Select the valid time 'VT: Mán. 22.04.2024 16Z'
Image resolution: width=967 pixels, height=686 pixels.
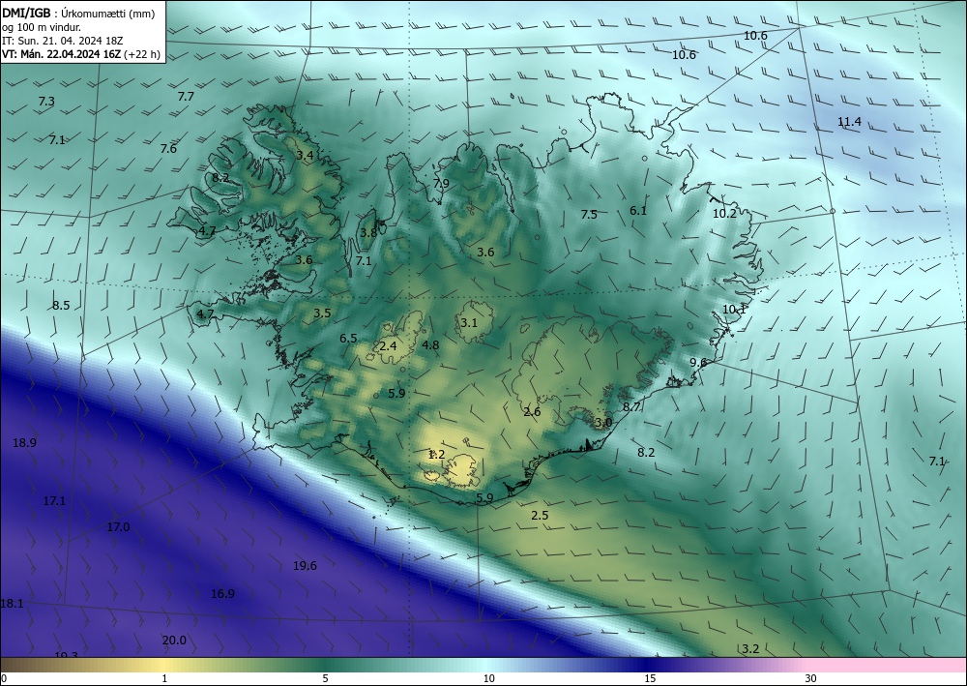coord(62,54)
